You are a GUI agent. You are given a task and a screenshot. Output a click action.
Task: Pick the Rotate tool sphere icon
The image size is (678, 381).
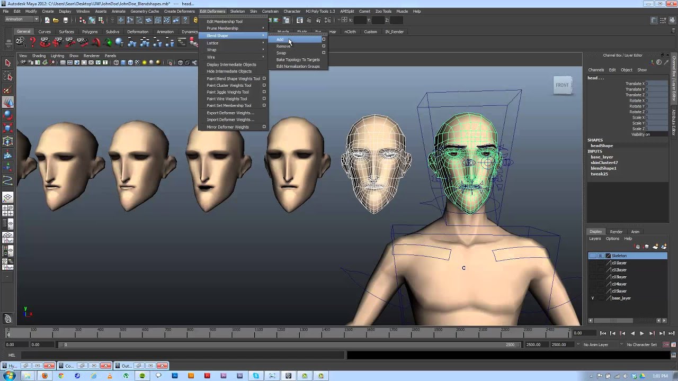8,115
